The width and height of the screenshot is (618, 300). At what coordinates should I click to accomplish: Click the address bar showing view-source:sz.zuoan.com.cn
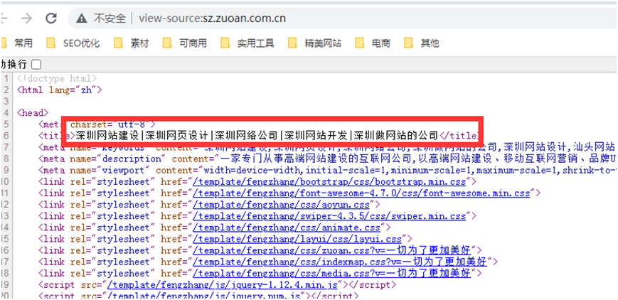click(212, 18)
